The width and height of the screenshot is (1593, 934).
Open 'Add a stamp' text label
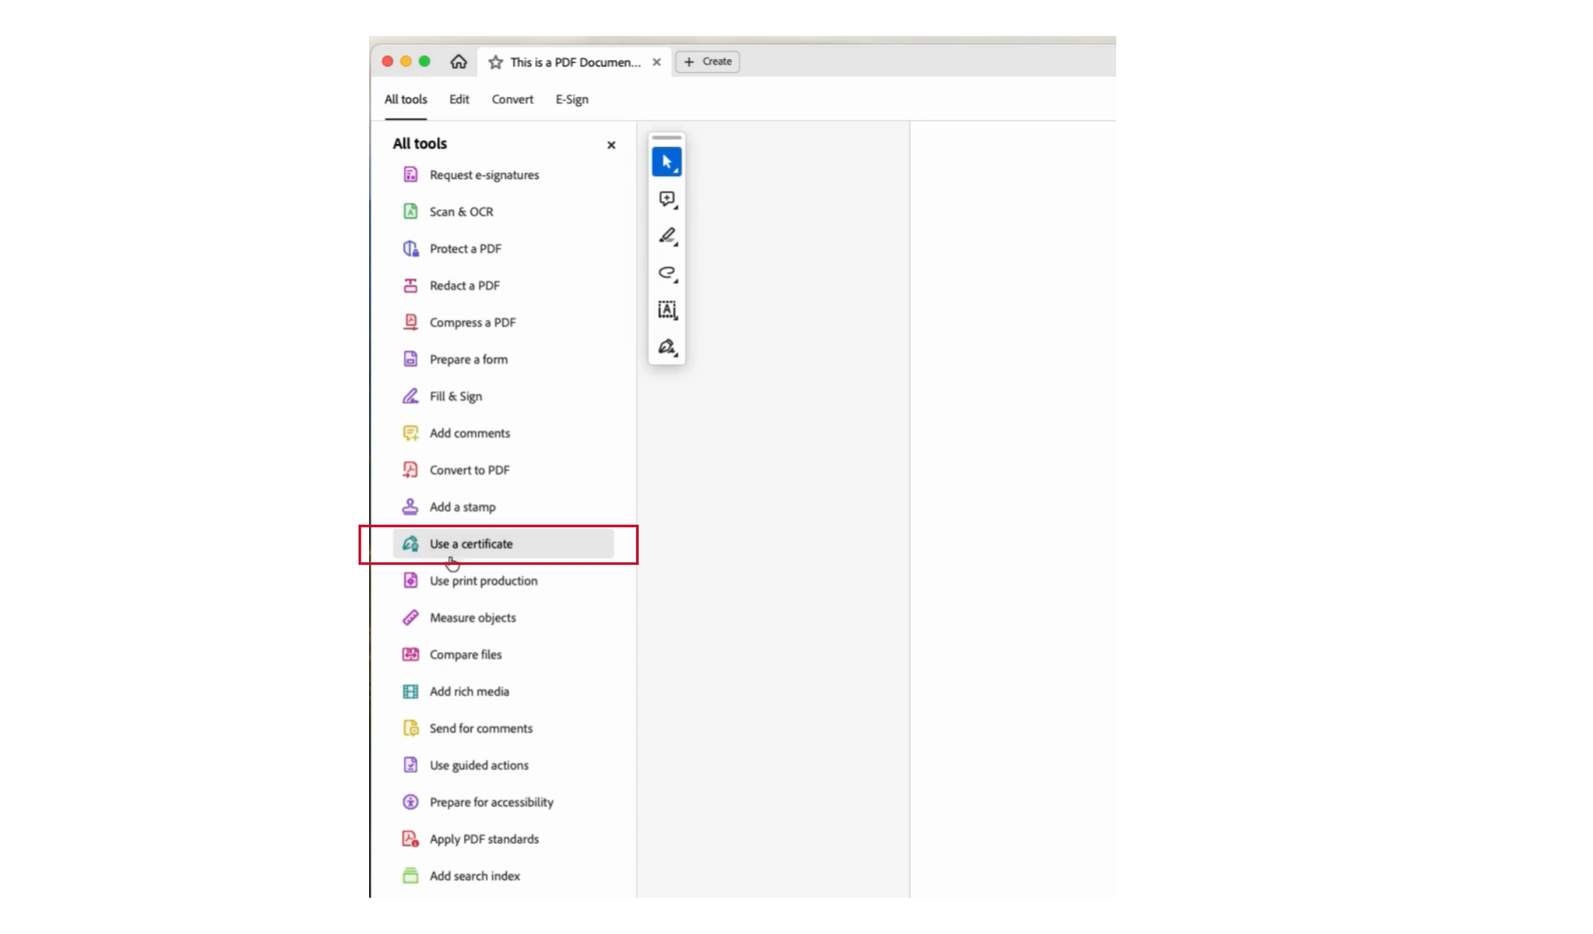463,507
